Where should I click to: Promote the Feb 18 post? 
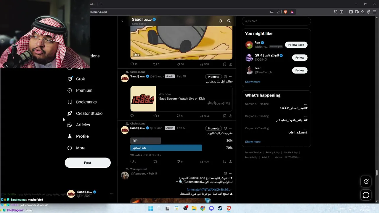click(x=213, y=77)
